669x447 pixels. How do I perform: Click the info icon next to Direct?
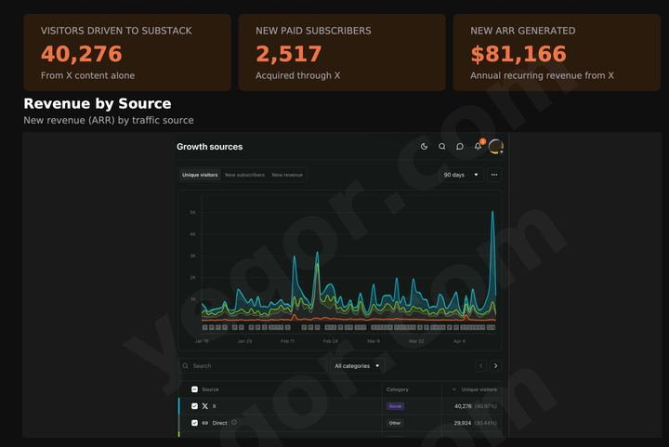click(x=234, y=422)
